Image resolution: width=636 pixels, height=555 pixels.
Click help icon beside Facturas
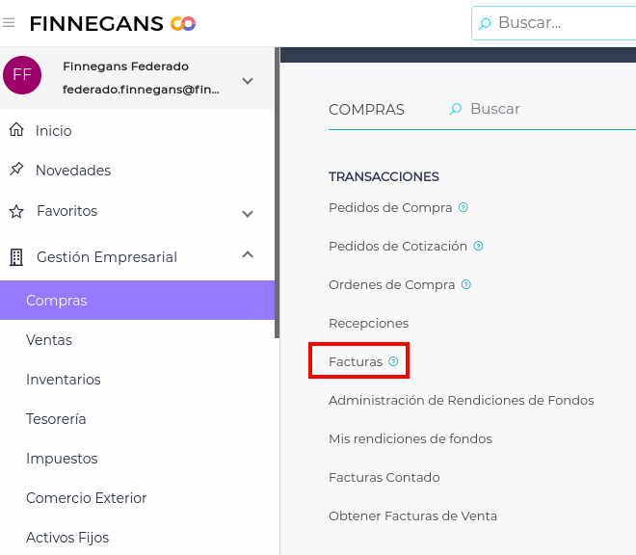point(393,361)
